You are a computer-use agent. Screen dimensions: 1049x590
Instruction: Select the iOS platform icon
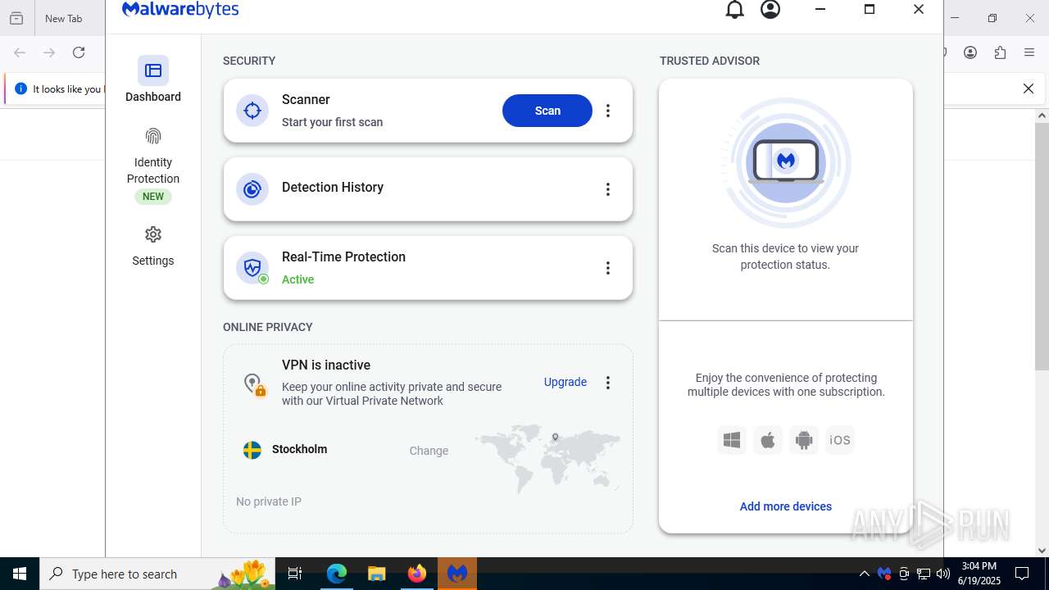[x=840, y=440]
